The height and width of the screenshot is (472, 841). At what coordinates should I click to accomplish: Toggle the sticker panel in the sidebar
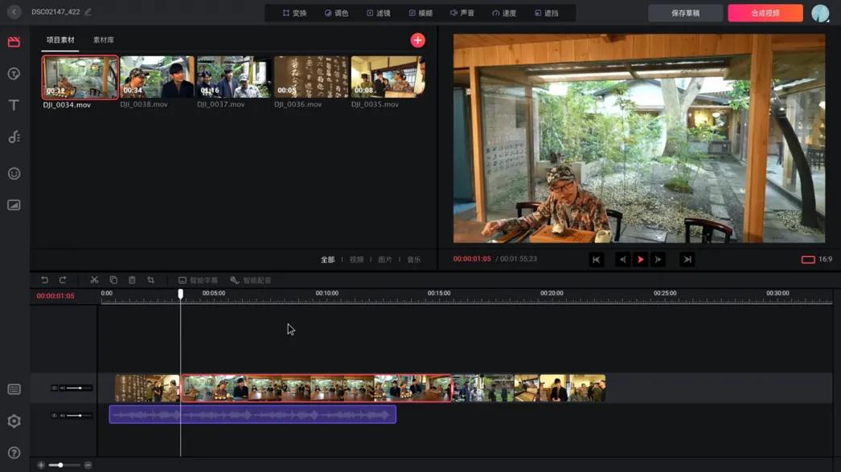point(13,173)
